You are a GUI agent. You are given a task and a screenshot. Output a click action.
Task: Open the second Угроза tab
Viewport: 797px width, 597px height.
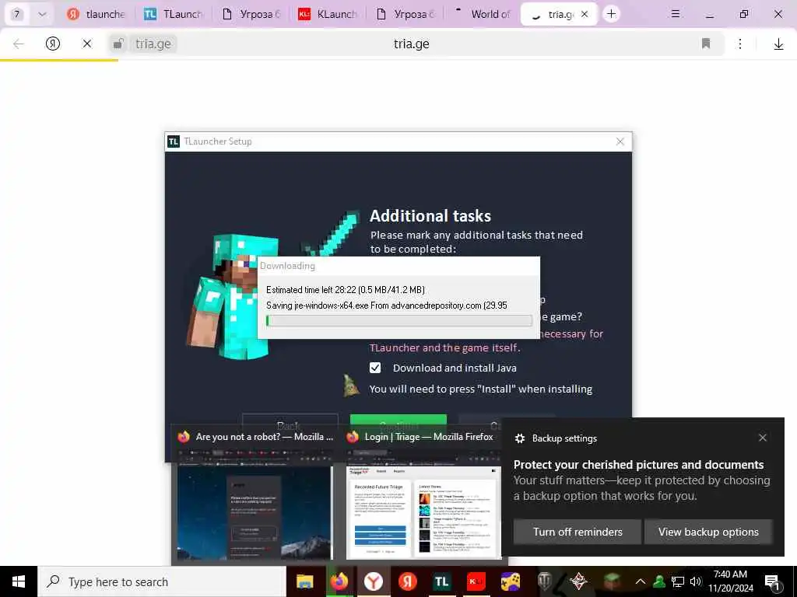[405, 14]
